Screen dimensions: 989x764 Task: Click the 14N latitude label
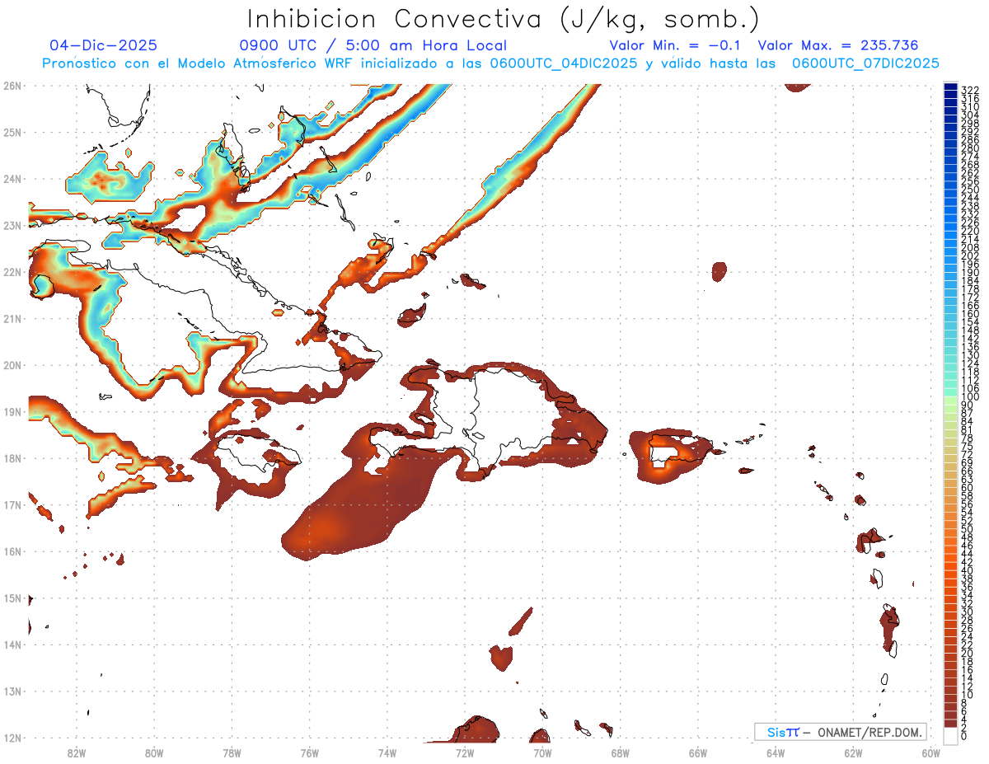tap(12, 644)
